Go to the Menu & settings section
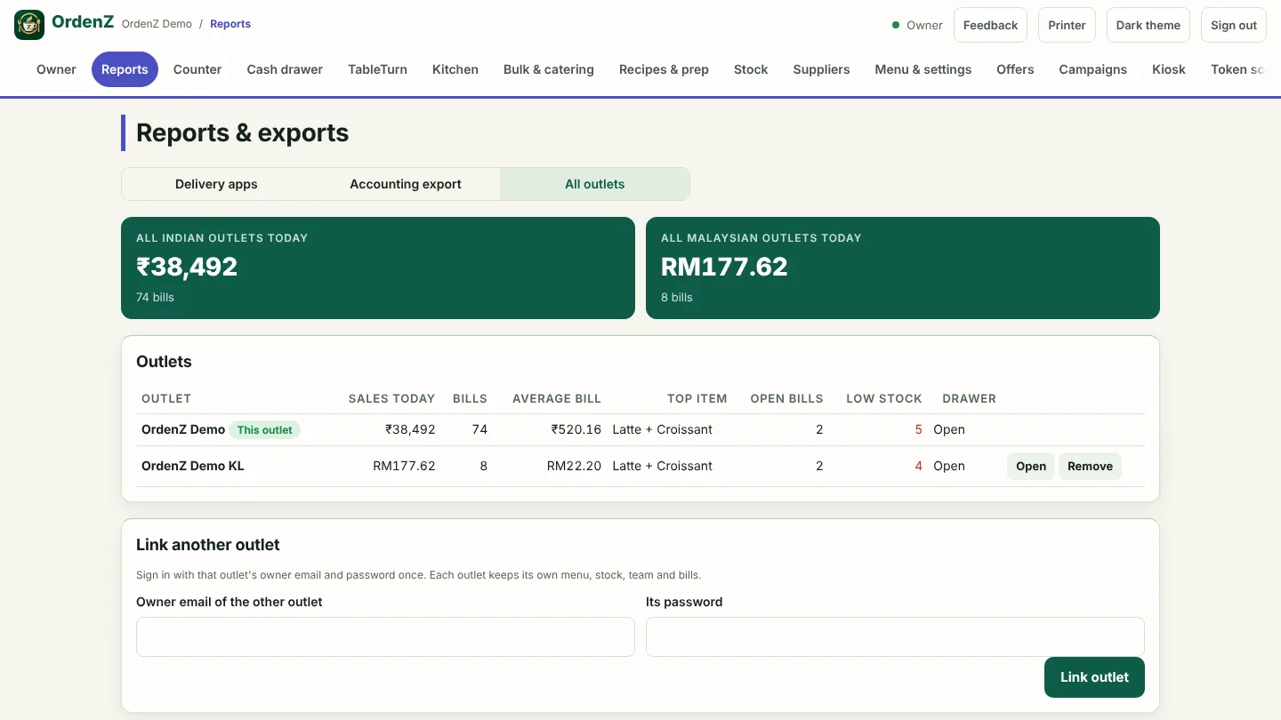The height and width of the screenshot is (720, 1281). tap(922, 69)
